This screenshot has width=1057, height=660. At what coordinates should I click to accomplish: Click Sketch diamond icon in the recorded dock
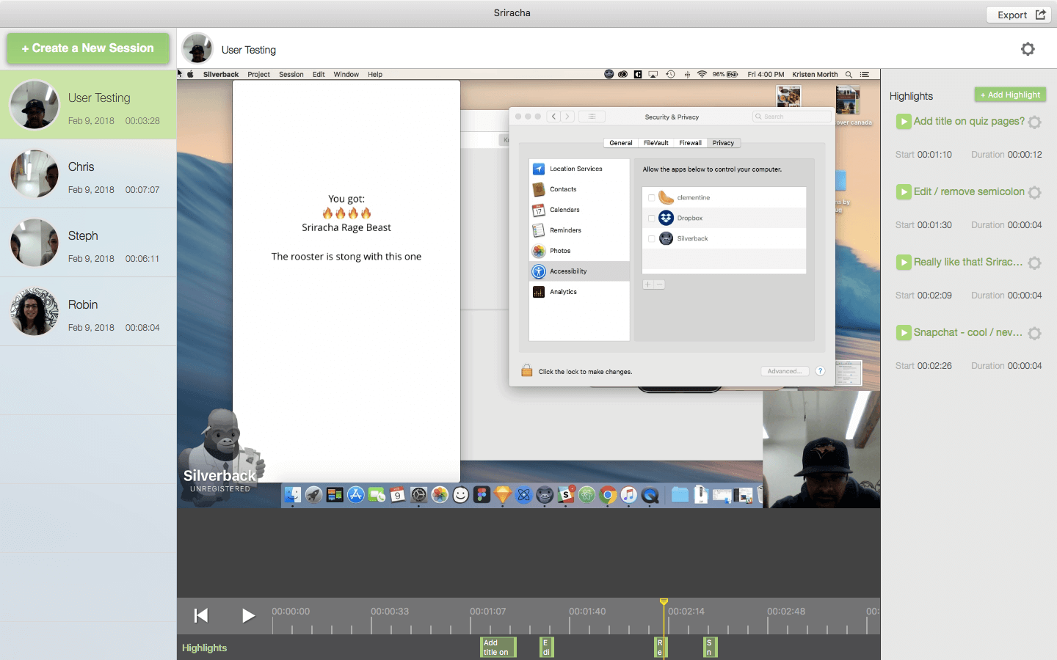[503, 495]
